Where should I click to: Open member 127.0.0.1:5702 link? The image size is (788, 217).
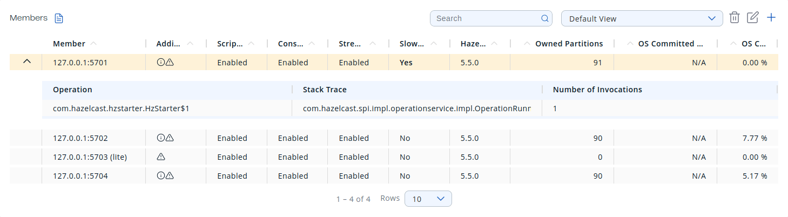click(x=80, y=138)
